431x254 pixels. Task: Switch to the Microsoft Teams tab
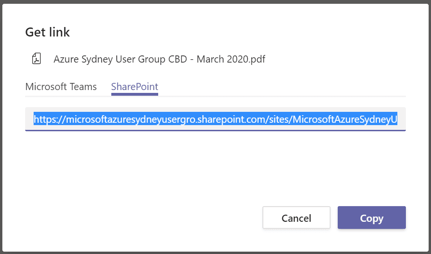tap(61, 87)
